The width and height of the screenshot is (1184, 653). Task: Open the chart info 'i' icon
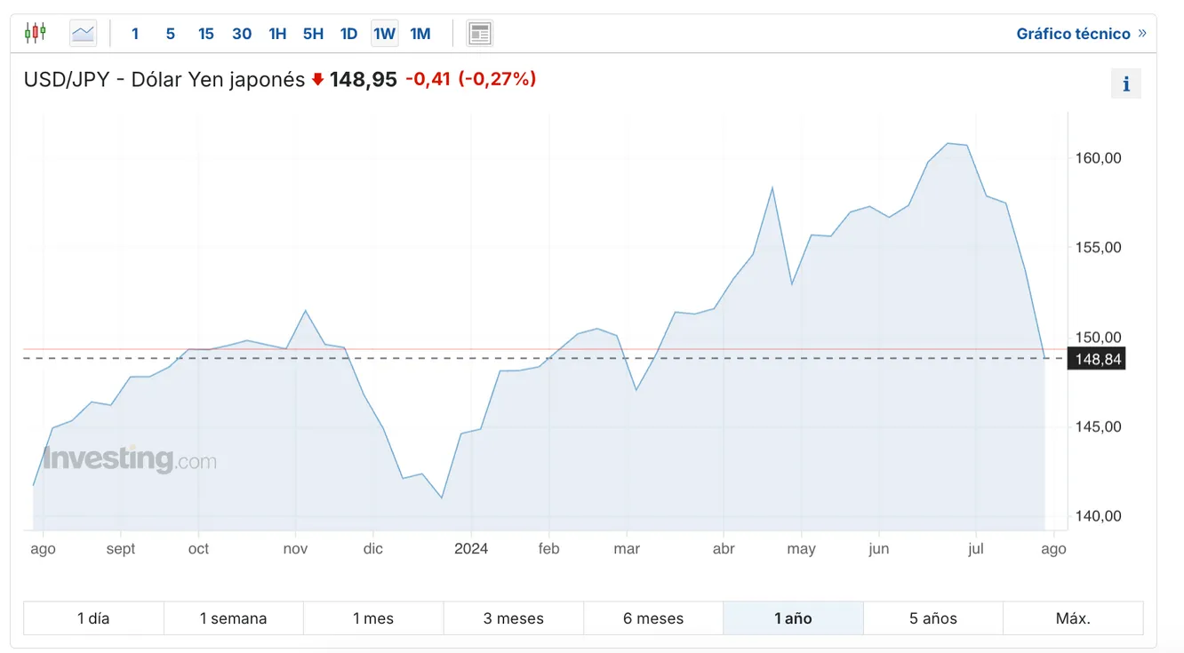(1126, 84)
